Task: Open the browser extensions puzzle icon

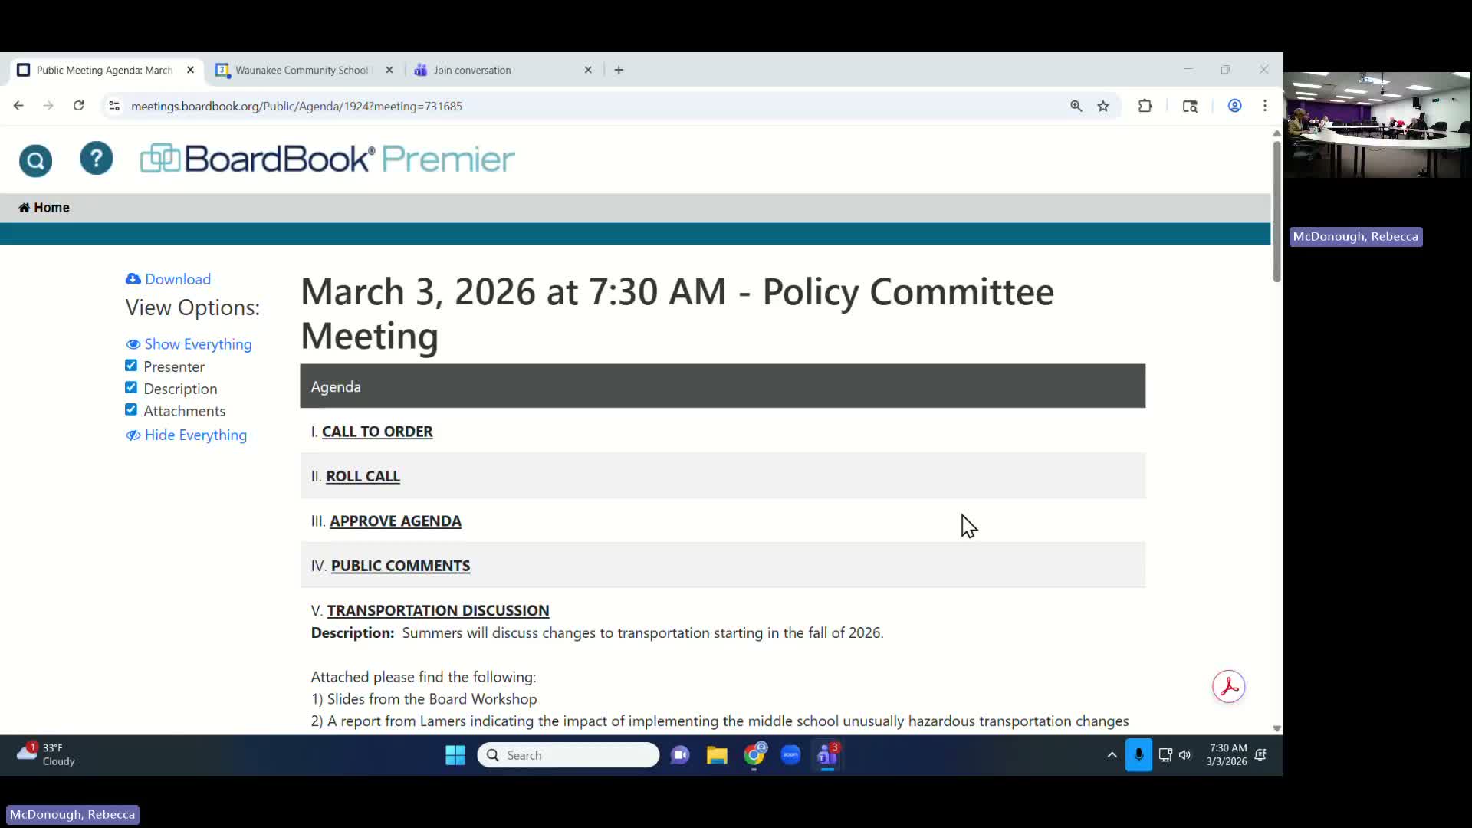Action: 1145,107
